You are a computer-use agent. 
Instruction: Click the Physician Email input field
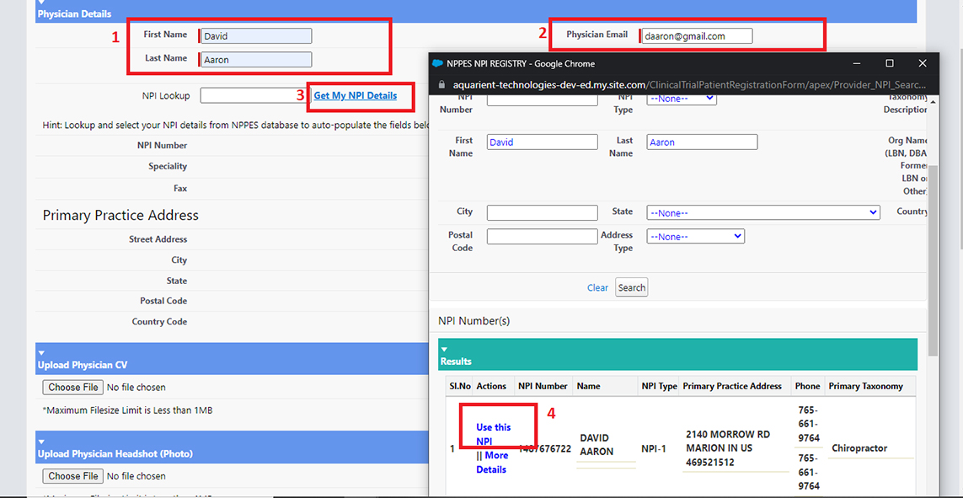[696, 36]
